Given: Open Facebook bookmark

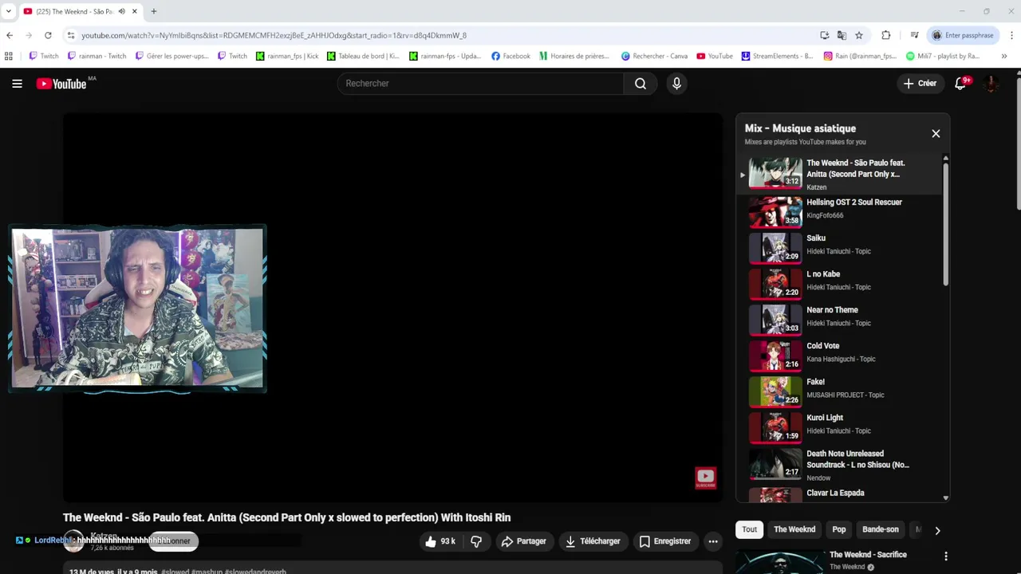Looking at the screenshot, I should [510, 56].
